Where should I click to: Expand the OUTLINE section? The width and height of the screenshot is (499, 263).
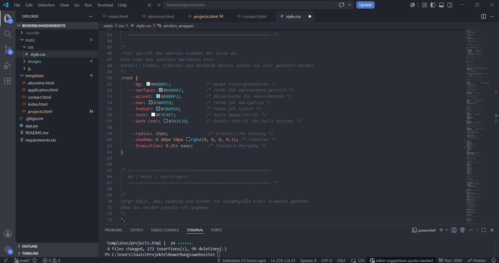(29, 246)
